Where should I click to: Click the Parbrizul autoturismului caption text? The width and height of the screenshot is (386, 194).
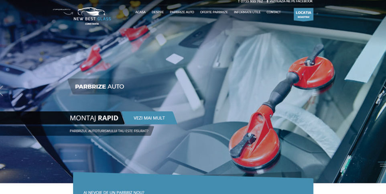tap(109, 131)
